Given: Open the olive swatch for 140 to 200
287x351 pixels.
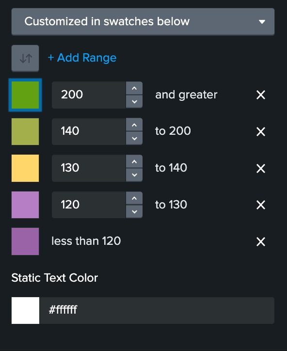Looking at the screenshot, I should pyautogui.click(x=25, y=132).
